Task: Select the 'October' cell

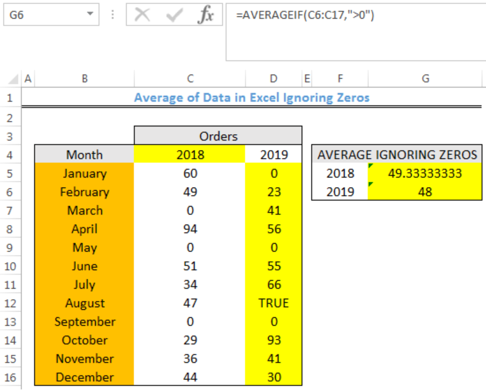Action: pos(84,340)
